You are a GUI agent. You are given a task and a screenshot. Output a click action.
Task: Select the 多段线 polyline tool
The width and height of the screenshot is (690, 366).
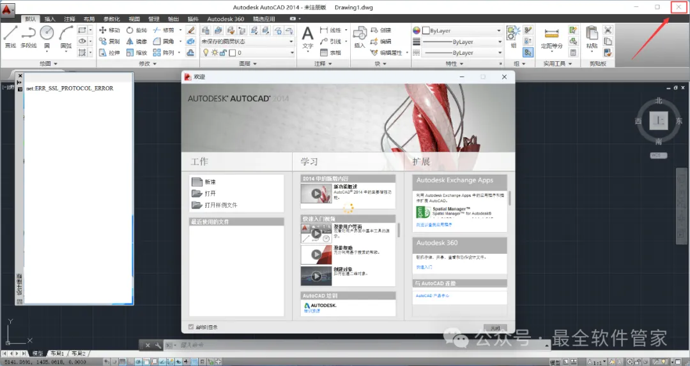point(29,36)
